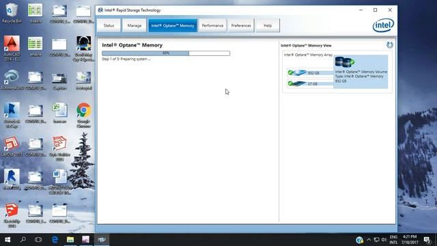Click the Intel logo in the header

pyautogui.click(x=383, y=25)
